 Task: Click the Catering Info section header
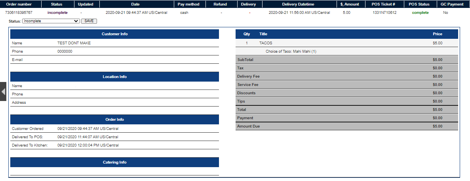(x=114, y=162)
